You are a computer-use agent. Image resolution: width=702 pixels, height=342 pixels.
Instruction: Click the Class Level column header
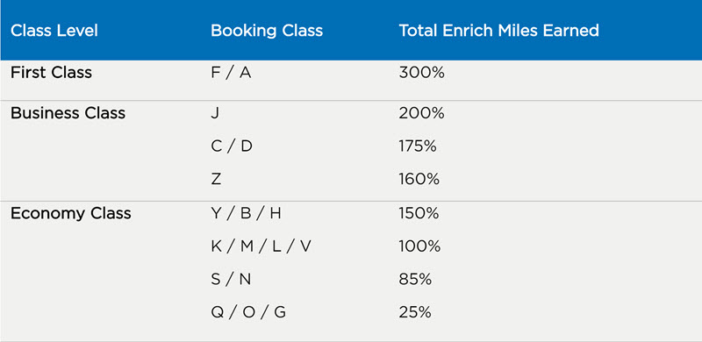(54, 31)
